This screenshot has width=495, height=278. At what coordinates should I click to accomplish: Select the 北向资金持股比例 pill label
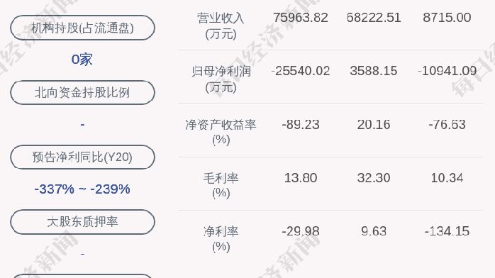[82, 92]
